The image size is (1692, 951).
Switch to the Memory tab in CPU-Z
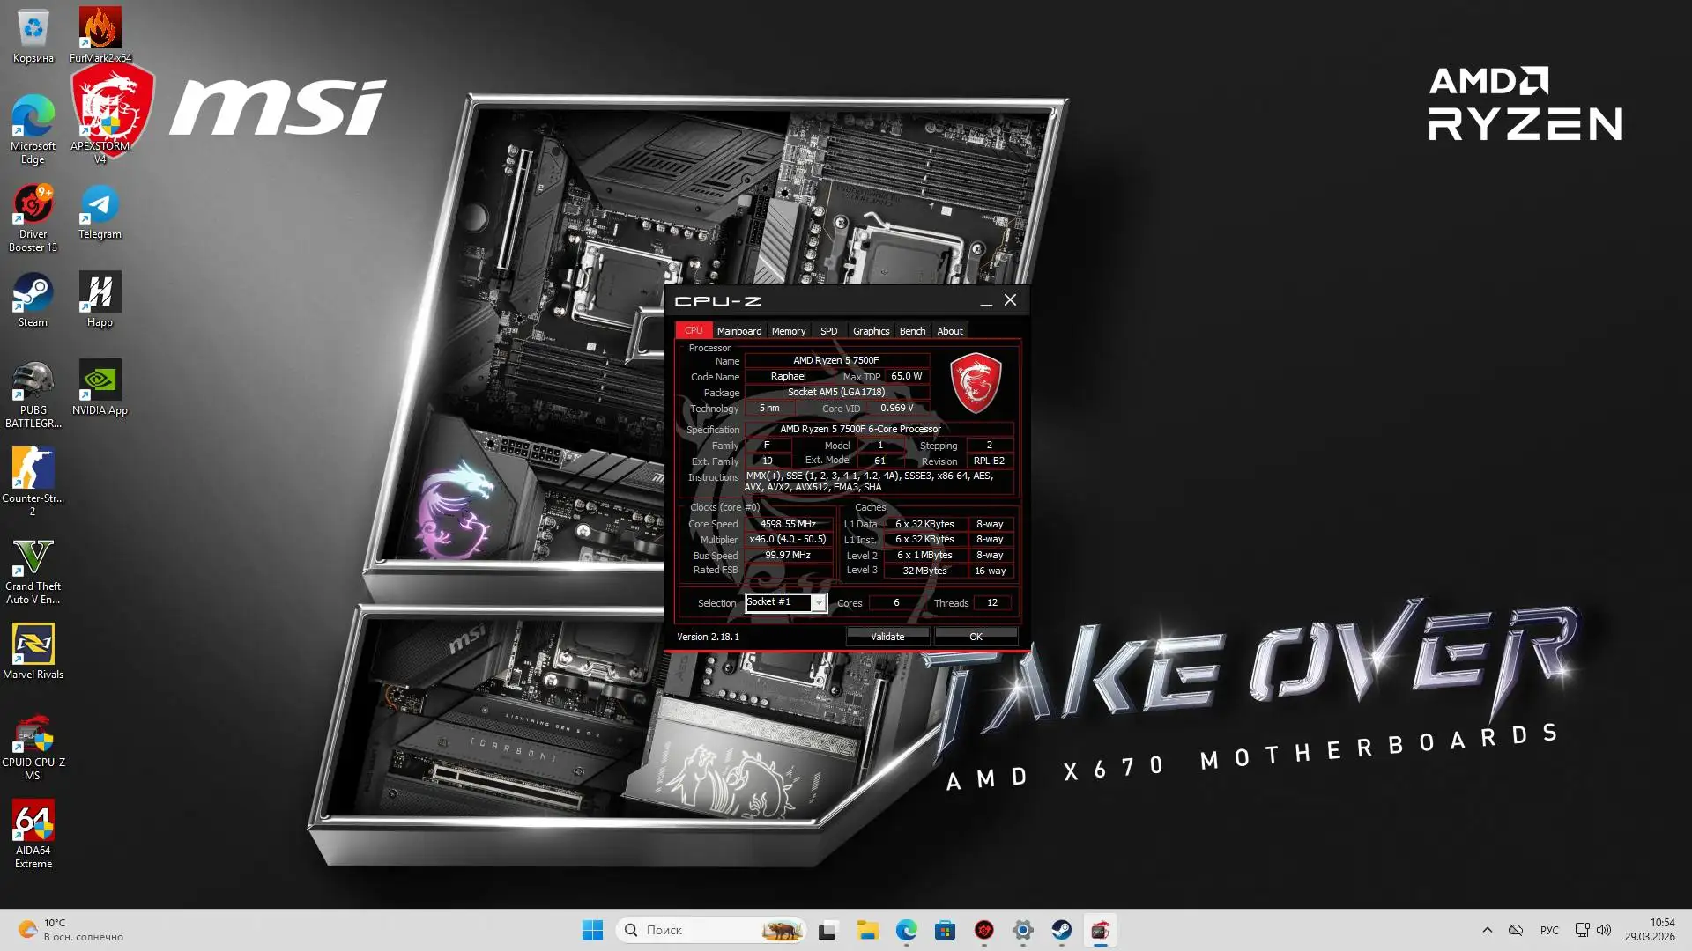788,330
